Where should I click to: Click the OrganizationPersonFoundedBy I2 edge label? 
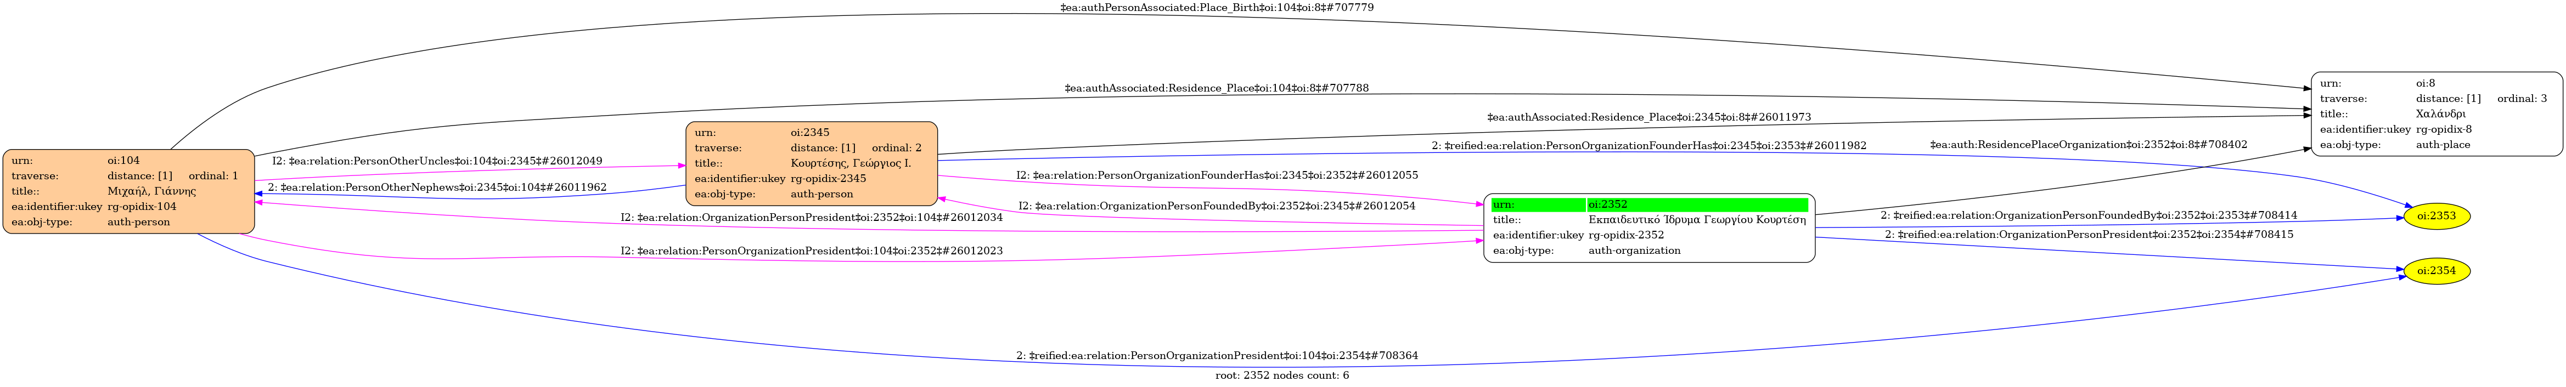pos(1216,206)
